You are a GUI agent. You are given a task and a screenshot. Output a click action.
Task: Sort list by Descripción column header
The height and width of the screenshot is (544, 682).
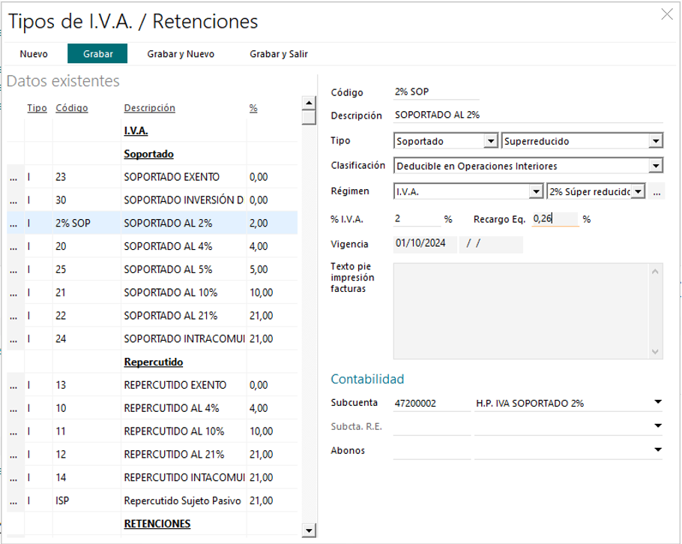[150, 108]
